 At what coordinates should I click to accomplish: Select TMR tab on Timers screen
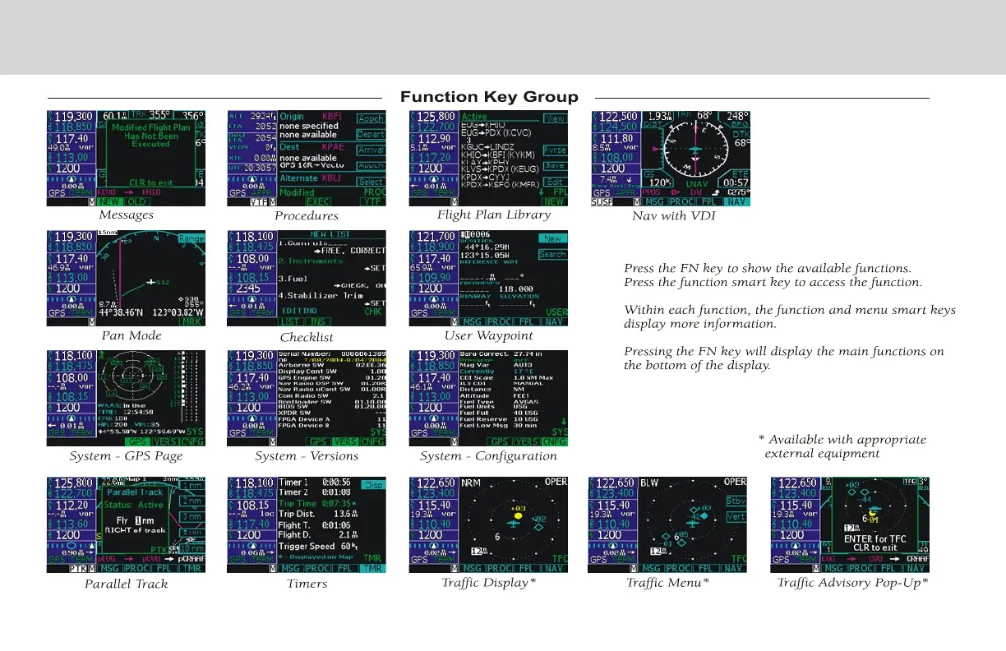point(371,568)
